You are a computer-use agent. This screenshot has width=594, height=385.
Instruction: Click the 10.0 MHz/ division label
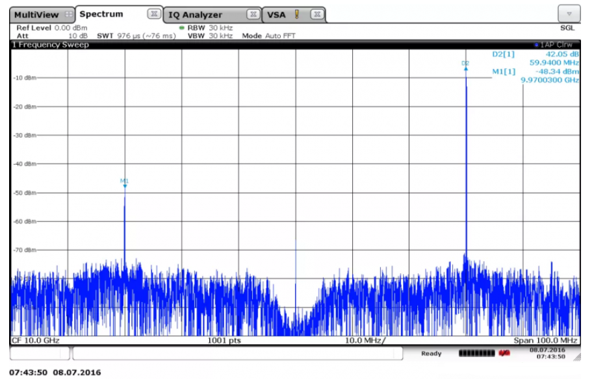(x=365, y=340)
